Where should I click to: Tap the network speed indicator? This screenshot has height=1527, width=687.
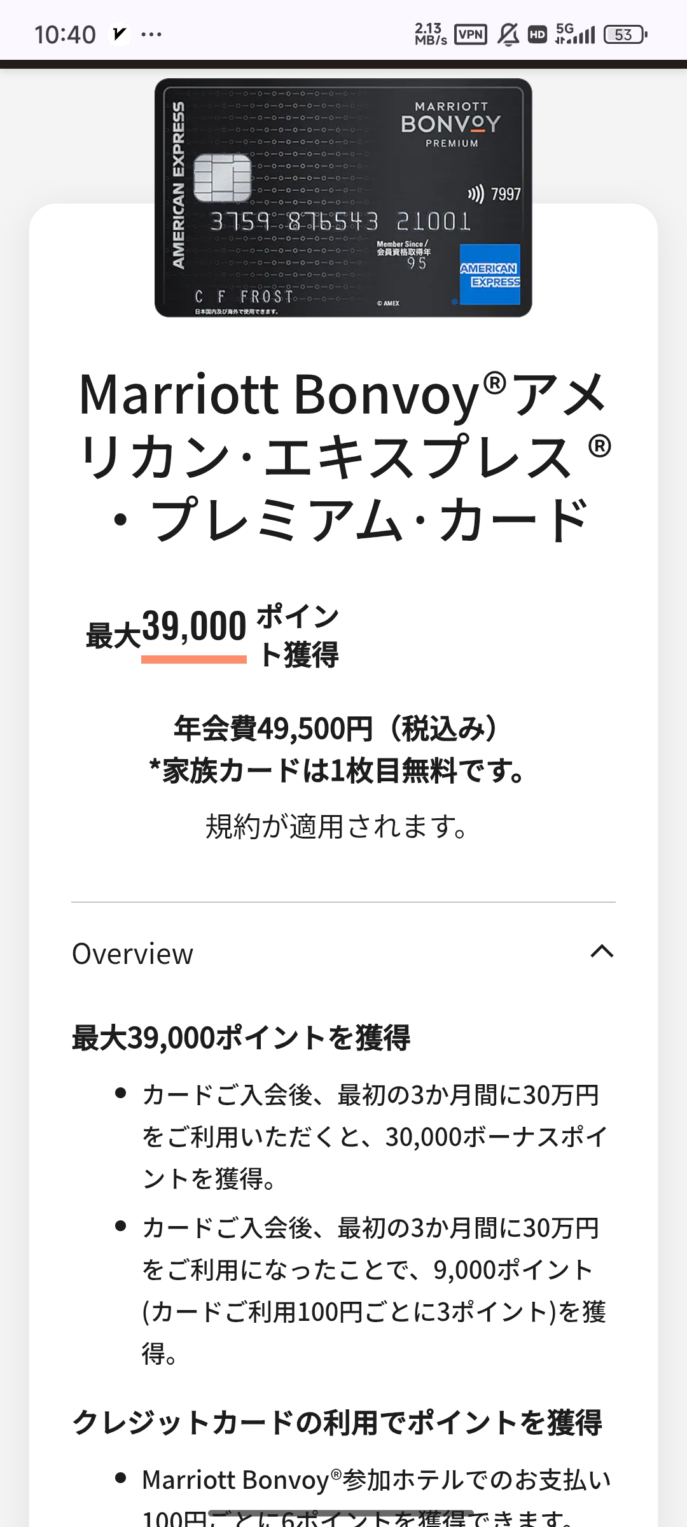[x=431, y=34]
